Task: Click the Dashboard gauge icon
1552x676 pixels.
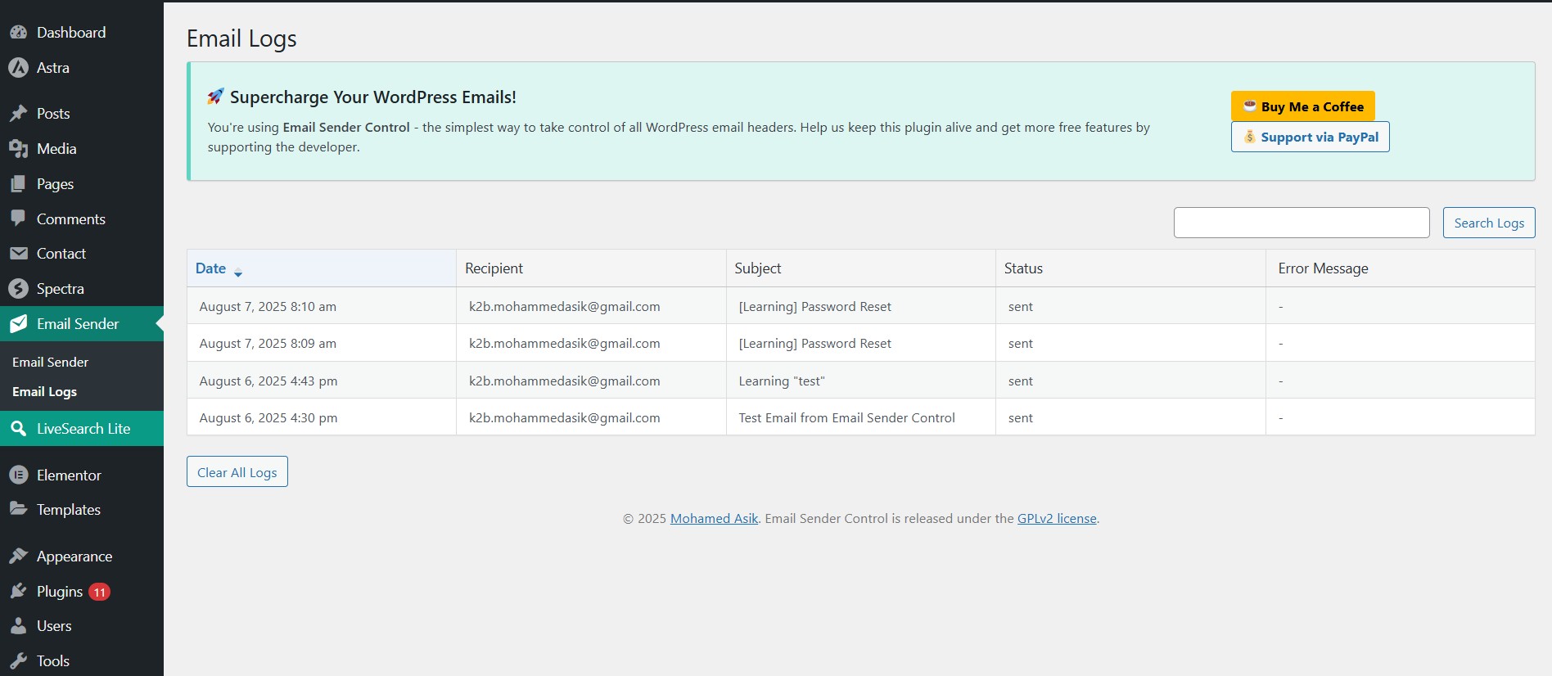Action: pyautogui.click(x=18, y=33)
